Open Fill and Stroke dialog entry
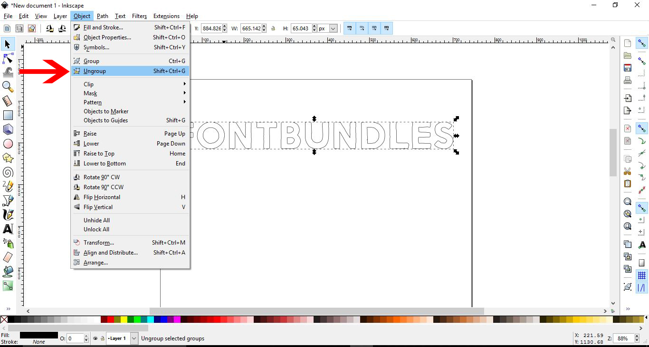Screen dimensions: 649x347 pyautogui.click(x=130, y=27)
